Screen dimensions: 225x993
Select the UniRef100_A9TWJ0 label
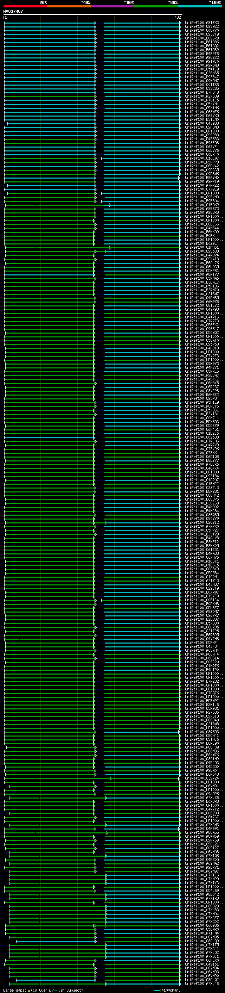(x=201, y=61)
